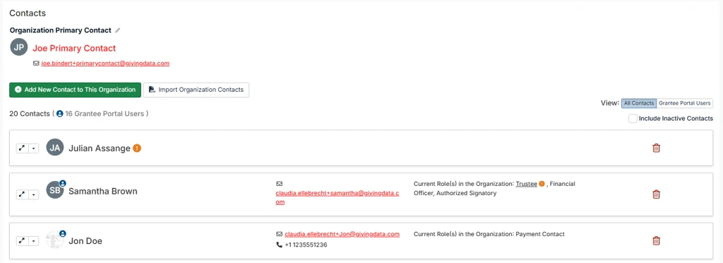
Task: Open dropdown arrow for Julian Assange
Action: pos(34,148)
